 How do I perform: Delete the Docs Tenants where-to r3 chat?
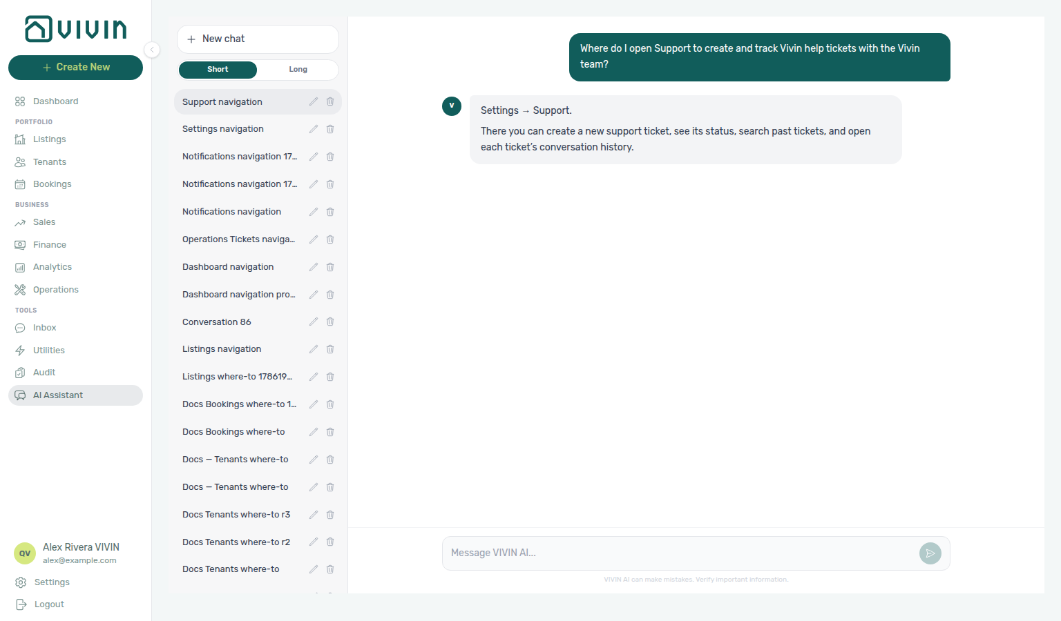click(x=330, y=515)
